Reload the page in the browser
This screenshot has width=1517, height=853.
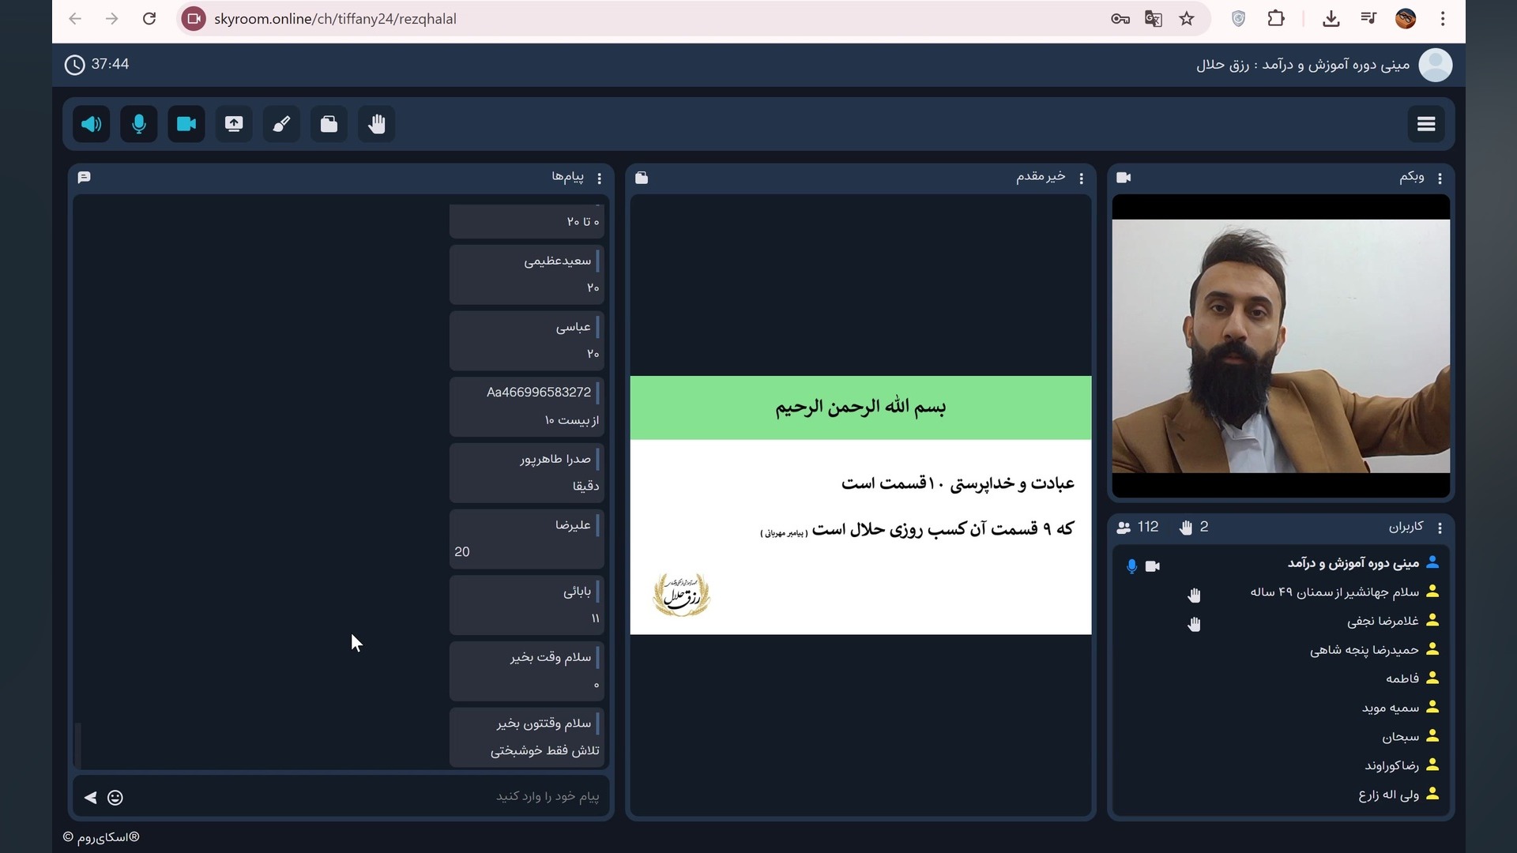[149, 18]
